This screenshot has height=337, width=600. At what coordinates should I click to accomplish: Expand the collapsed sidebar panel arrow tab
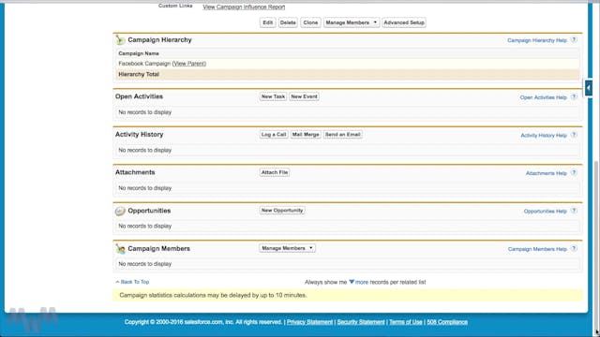(588, 88)
